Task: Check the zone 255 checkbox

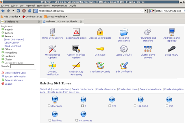Action: 167,106
